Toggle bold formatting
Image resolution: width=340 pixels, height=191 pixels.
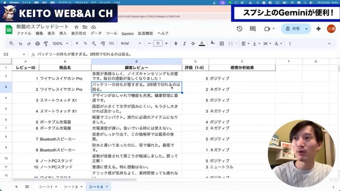point(175,43)
